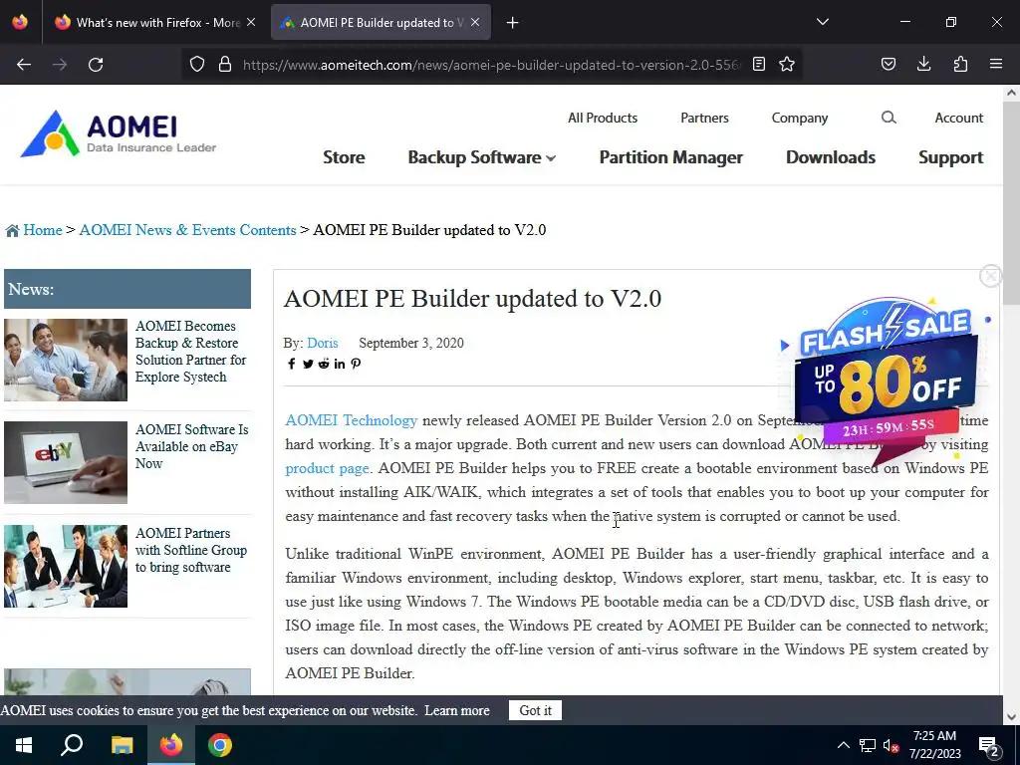Open the Firefox application menu
1020x765 pixels.
(x=996, y=64)
